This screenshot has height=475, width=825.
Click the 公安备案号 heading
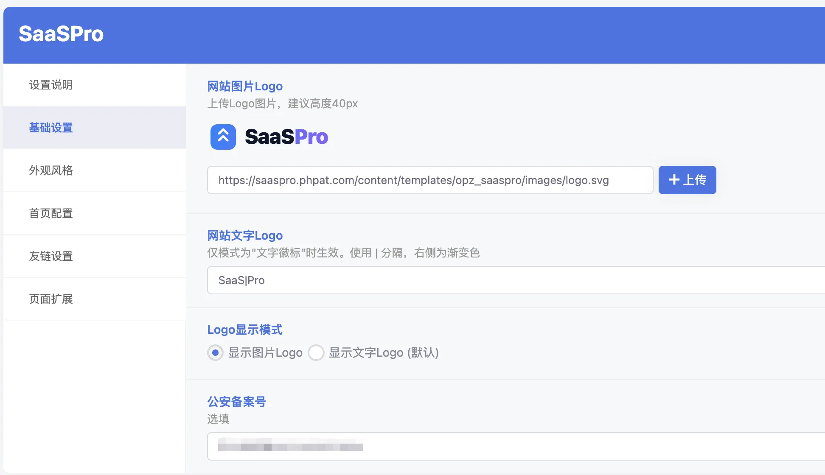click(x=236, y=401)
